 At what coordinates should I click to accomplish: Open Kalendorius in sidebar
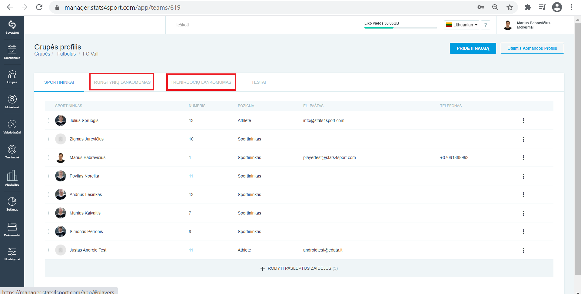(x=12, y=52)
